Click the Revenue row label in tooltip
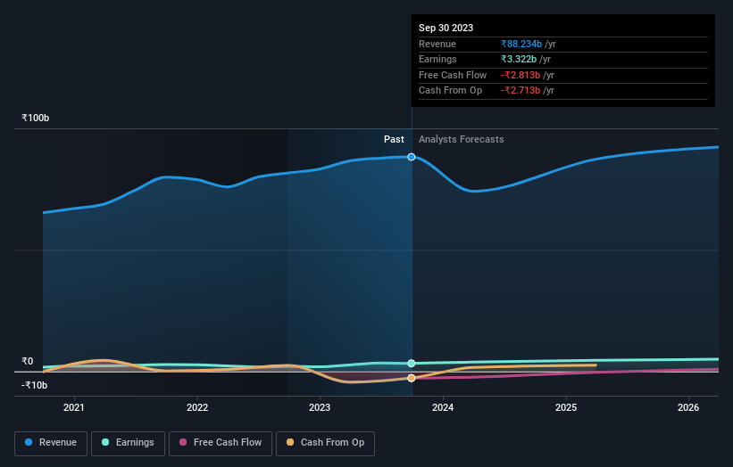This screenshot has width=733, height=467. click(437, 44)
